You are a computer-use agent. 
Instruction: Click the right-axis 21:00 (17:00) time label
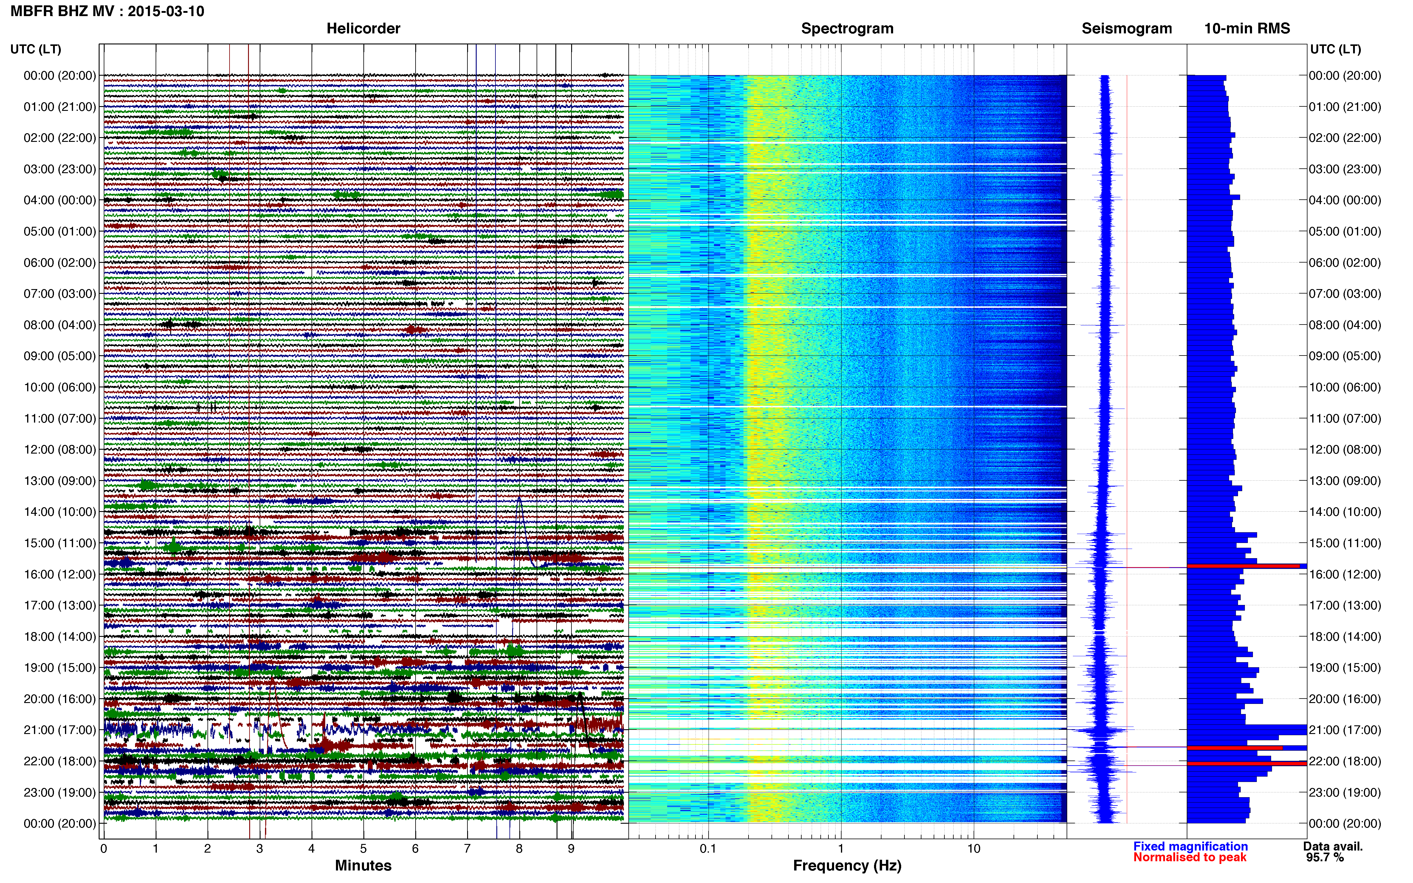1345,730
